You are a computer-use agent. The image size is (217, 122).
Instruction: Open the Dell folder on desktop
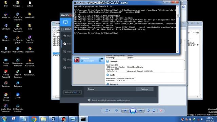6,4
